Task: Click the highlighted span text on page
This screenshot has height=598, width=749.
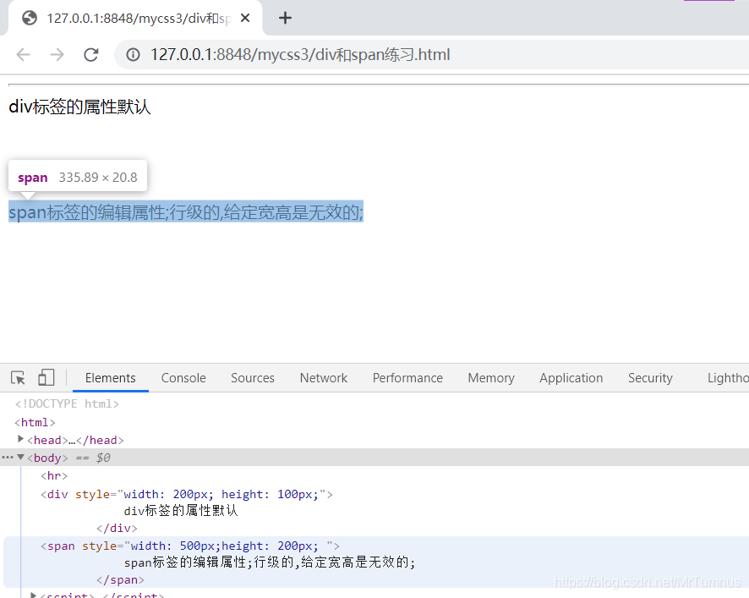Action: click(x=186, y=211)
